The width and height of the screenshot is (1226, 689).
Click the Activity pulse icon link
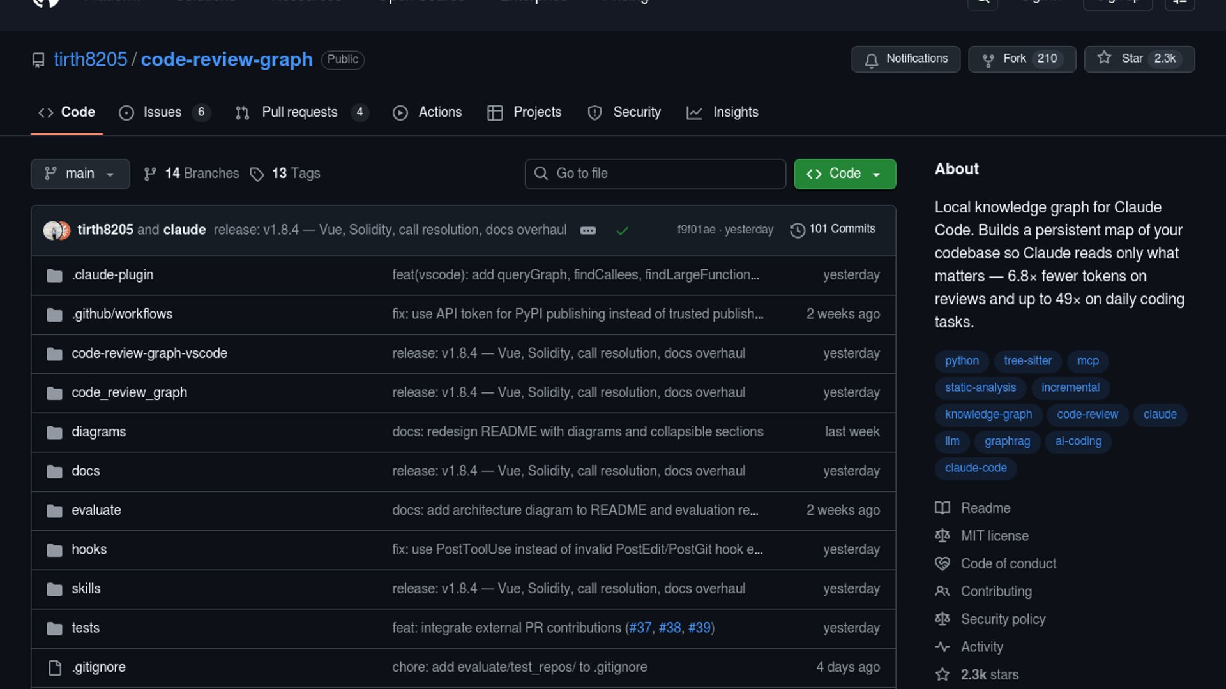coord(942,647)
